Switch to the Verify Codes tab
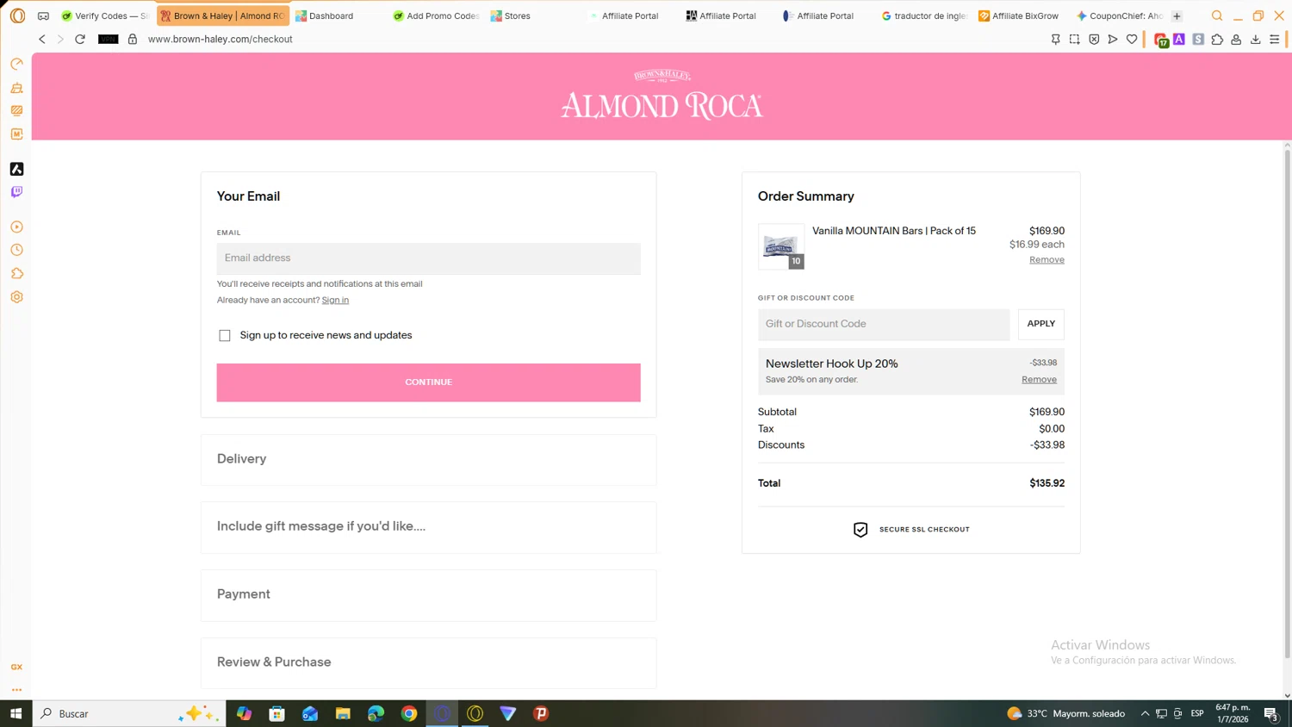The width and height of the screenshot is (1292, 727). click(104, 16)
